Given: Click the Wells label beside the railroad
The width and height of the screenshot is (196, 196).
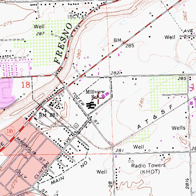Looking at the screenshot, I should click(x=178, y=128).
